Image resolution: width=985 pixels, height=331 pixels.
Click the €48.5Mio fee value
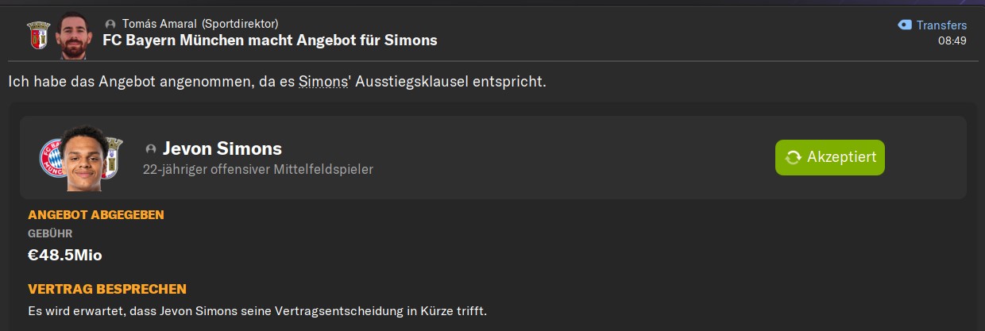pos(65,255)
